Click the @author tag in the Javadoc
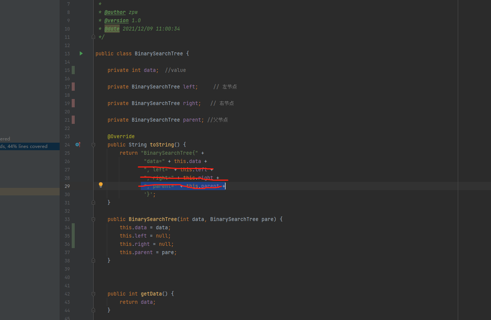The image size is (491, 320). 115,12
